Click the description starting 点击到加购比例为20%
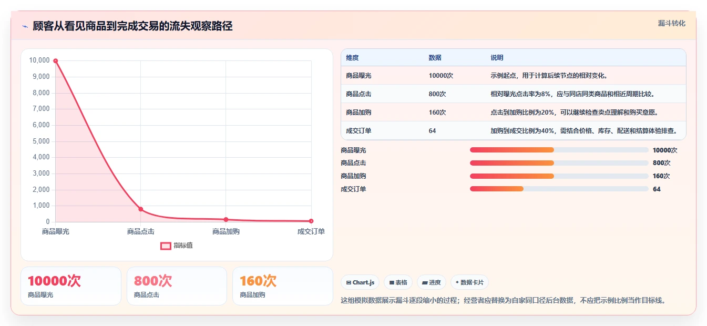The width and height of the screenshot is (707, 326). coord(575,113)
